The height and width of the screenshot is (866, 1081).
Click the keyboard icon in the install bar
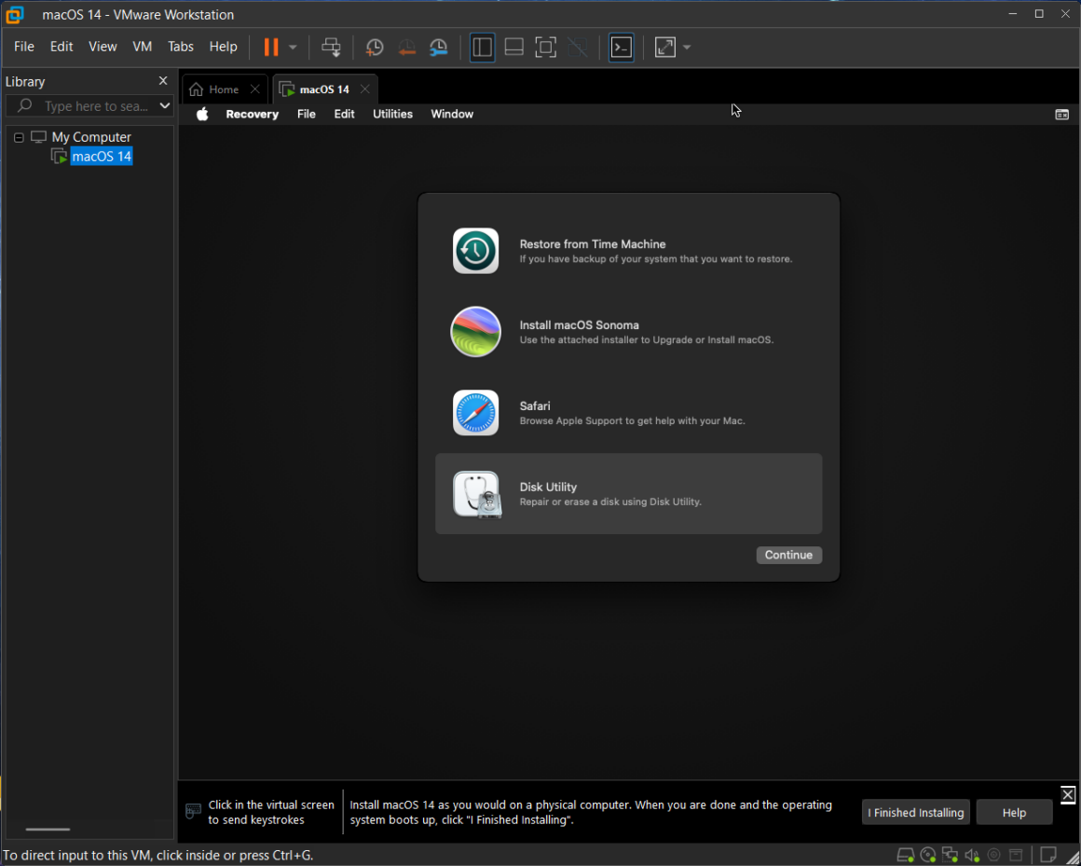[193, 812]
